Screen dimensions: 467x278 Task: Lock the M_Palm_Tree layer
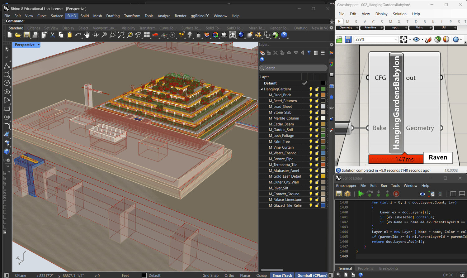[317, 141]
